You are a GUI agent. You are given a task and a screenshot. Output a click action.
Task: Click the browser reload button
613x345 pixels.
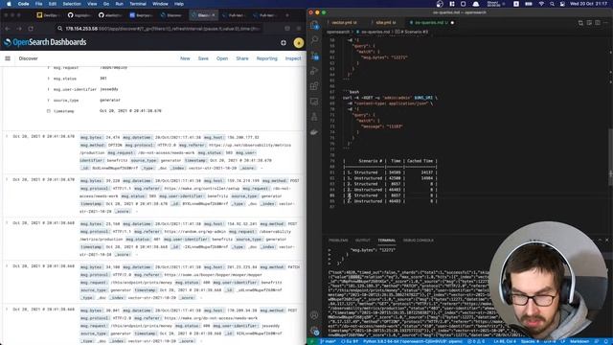31,29
